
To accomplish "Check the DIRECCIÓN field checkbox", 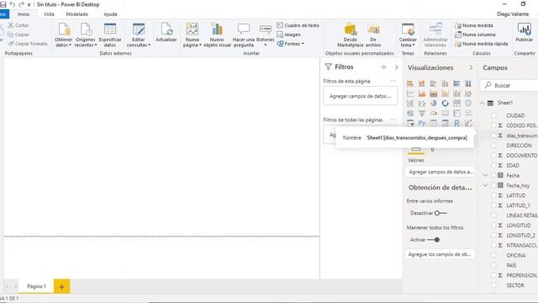I will coord(493,146).
